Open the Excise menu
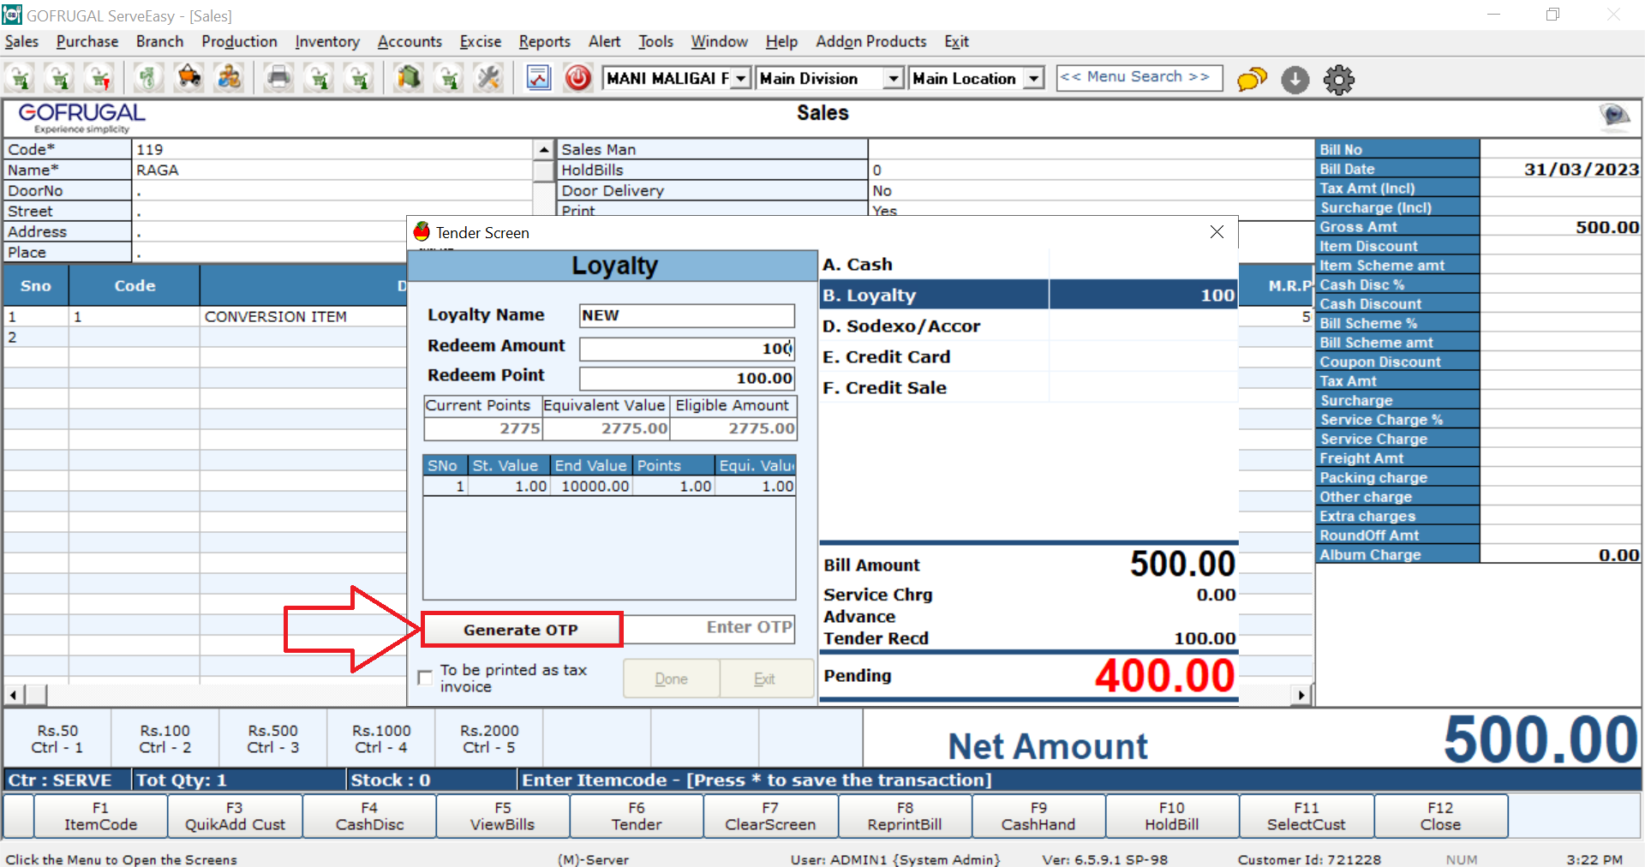 (481, 41)
